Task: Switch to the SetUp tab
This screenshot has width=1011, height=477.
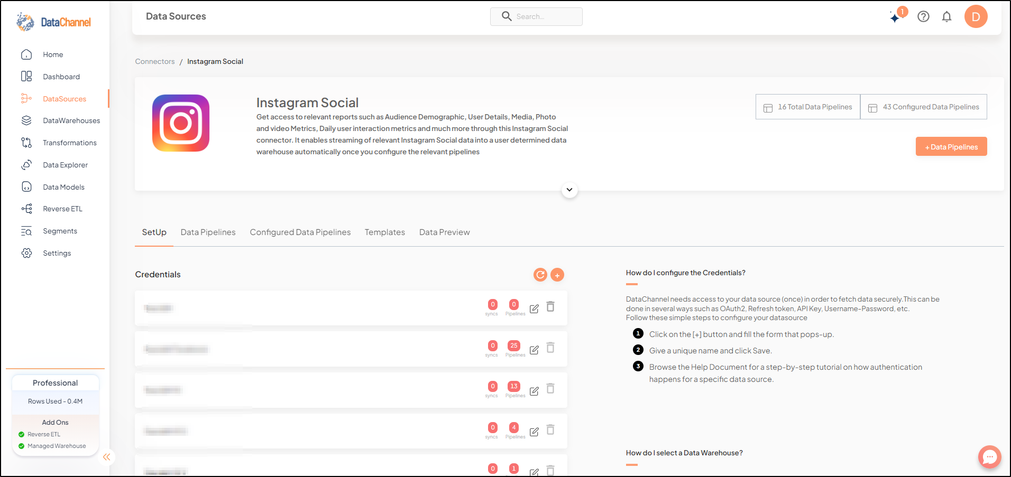Action: point(154,232)
